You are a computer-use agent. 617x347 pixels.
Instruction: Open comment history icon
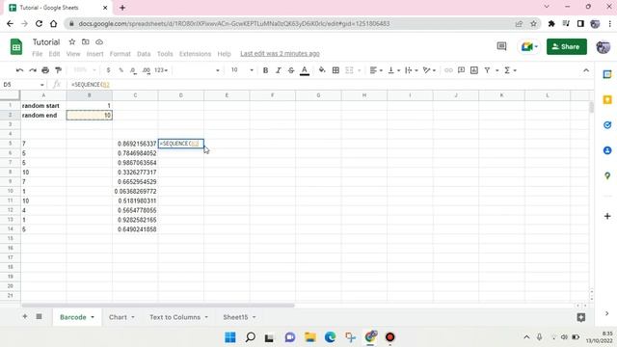[501, 46]
